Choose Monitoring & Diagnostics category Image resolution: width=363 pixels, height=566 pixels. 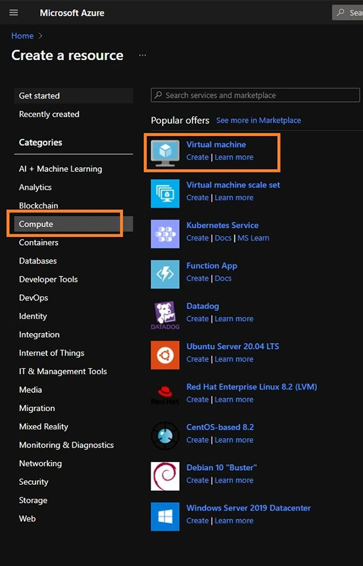tap(67, 445)
